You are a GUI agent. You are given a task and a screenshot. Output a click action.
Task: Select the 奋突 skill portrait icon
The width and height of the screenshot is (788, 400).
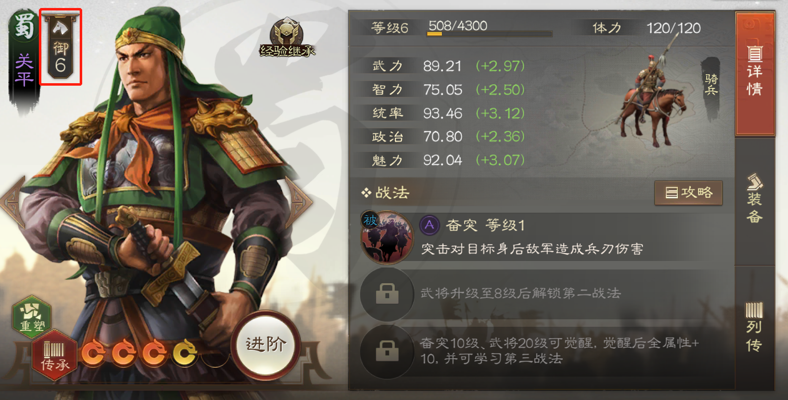click(x=387, y=238)
